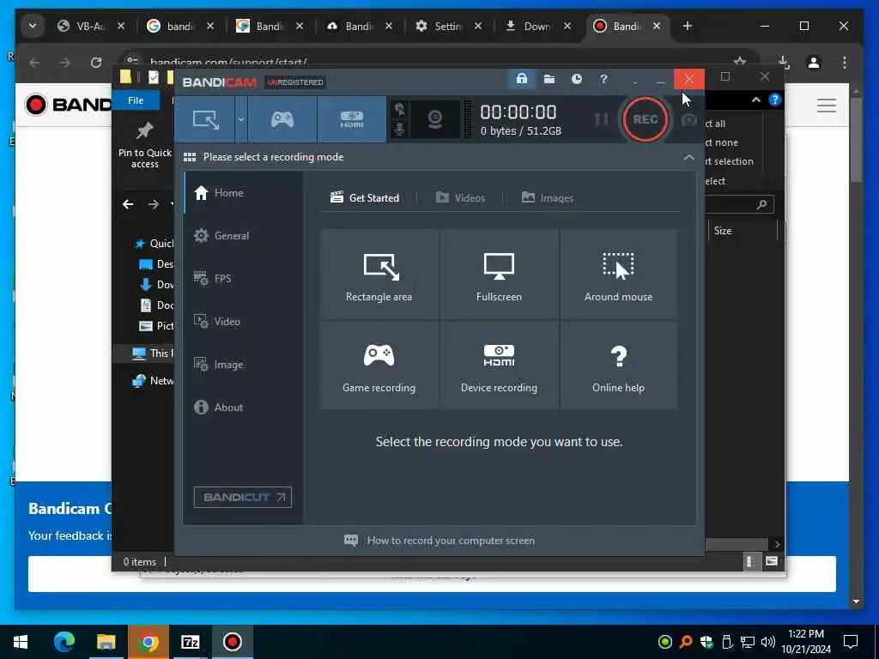Open a new Chrome tab with the plus button

(688, 26)
